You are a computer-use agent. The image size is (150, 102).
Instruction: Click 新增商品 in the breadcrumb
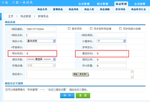[x=43, y=16]
